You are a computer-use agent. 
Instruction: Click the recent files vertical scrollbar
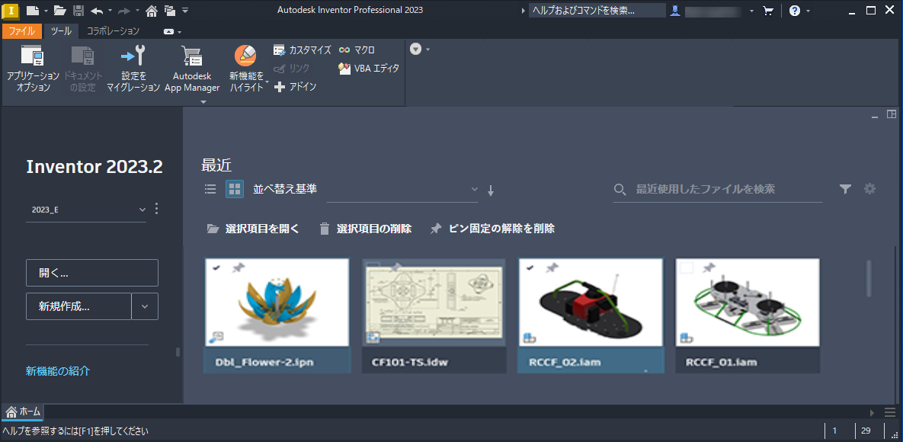tap(869, 279)
